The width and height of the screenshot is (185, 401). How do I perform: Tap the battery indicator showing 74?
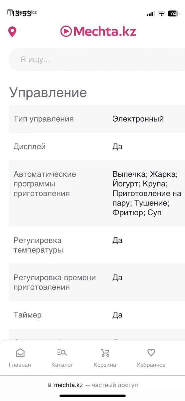(x=173, y=14)
